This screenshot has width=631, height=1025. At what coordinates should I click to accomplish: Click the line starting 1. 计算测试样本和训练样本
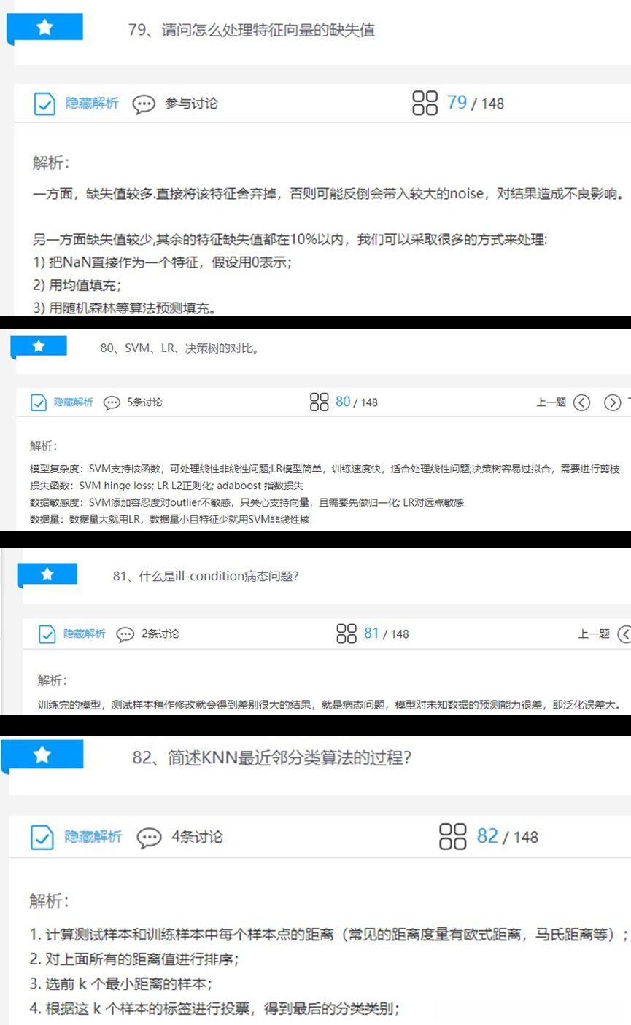(329, 935)
